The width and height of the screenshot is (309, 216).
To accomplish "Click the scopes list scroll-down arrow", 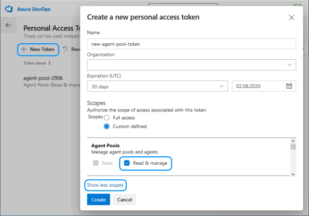I will tap(293, 174).
